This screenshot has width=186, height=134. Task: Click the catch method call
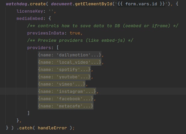click(25, 128)
